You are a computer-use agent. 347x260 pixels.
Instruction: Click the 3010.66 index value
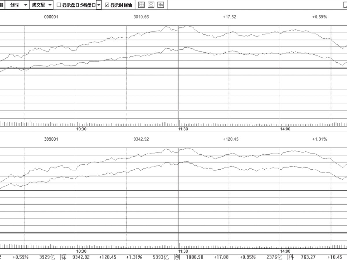pos(141,17)
